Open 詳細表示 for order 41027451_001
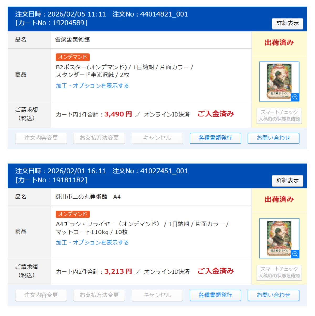The width and height of the screenshot is (315, 316). pos(287,180)
